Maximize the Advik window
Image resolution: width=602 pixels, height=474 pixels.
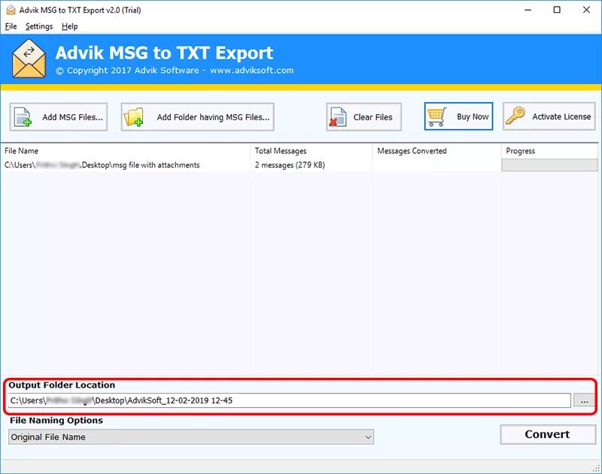557,10
